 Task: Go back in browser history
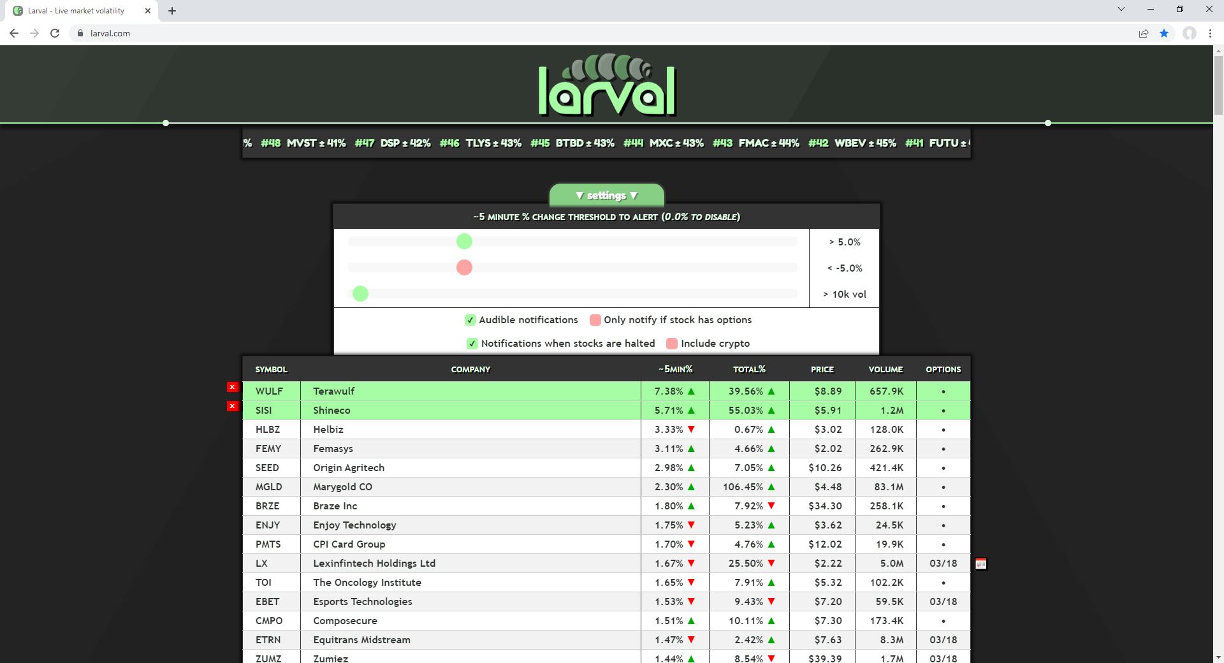tap(14, 33)
